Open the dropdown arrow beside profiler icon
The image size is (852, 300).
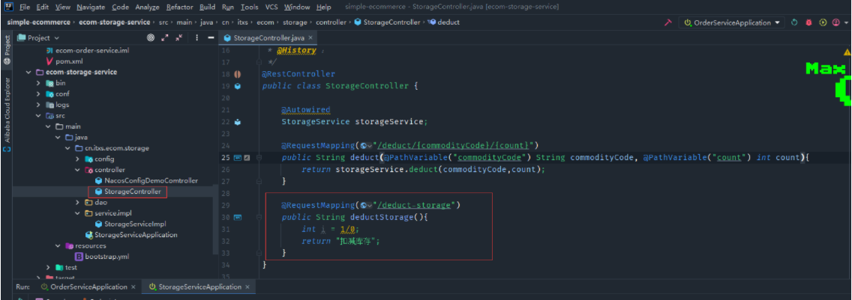[x=847, y=22]
